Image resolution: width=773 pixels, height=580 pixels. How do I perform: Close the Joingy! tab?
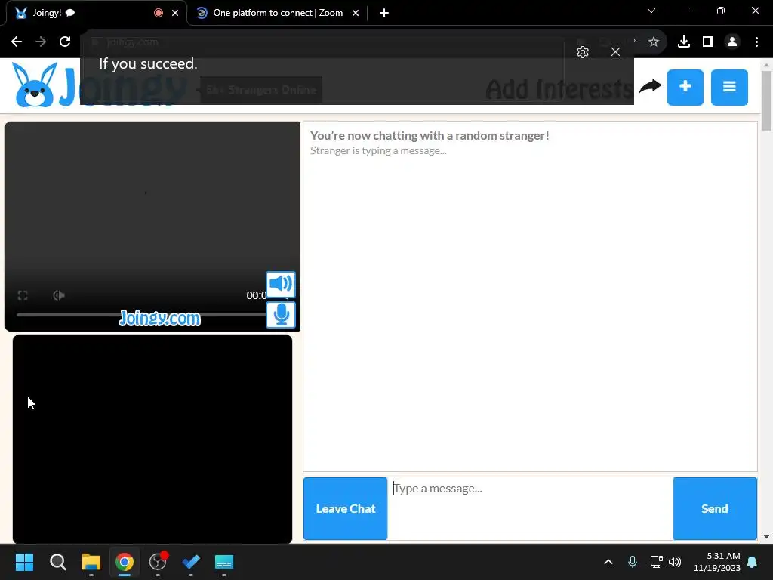click(x=175, y=13)
